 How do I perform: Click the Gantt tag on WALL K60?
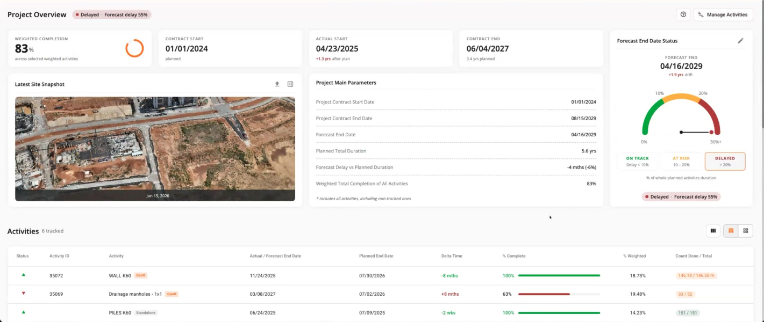(x=141, y=275)
